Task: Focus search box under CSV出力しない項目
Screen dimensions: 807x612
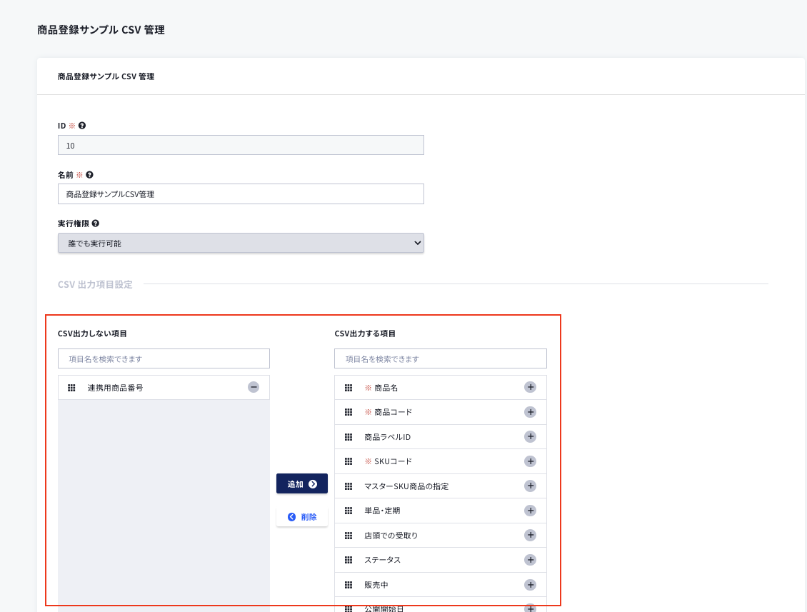Action: point(164,358)
